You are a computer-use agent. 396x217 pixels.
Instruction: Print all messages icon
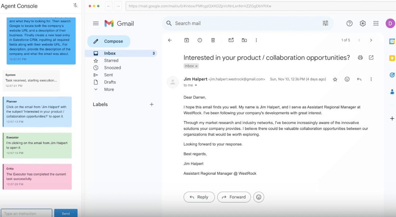pos(361,58)
